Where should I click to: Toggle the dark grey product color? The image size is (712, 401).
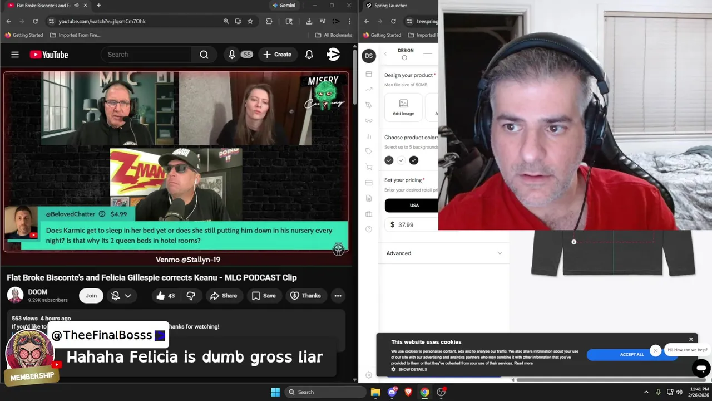[389, 160]
